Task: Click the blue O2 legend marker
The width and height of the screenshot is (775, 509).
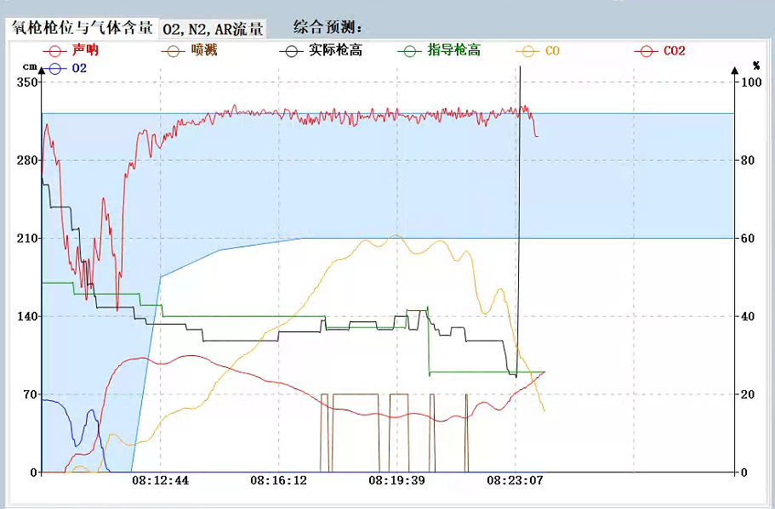Action: (54, 69)
